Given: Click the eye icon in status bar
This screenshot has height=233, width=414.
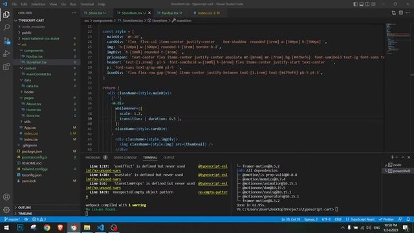Looking at the screenshot, I should point(26,219).
